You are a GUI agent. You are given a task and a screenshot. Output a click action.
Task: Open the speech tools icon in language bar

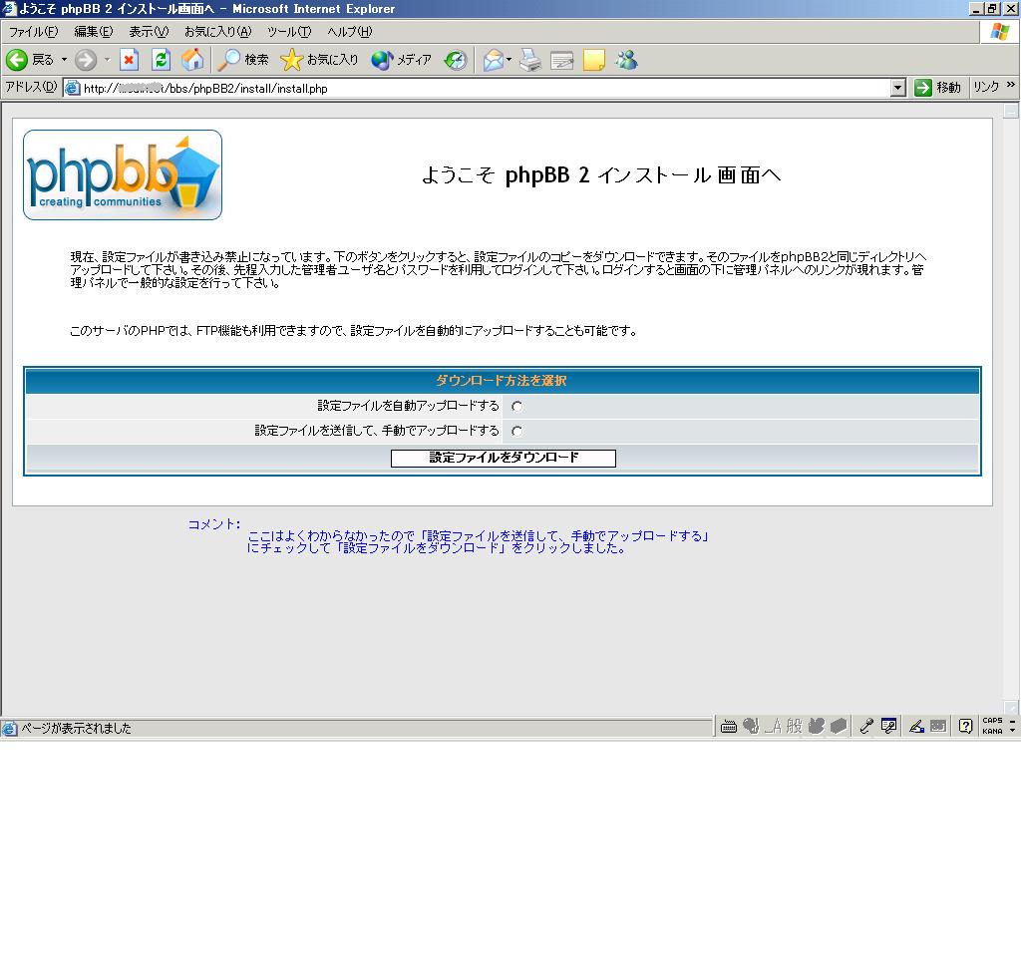click(x=888, y=726)
